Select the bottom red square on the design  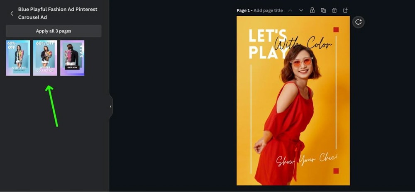coord(336,171)
